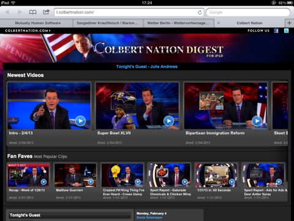This screenshot has width=294, height=221.
Task: Tap the battery indicator in status bar
Action: click(x=290, y=3)
